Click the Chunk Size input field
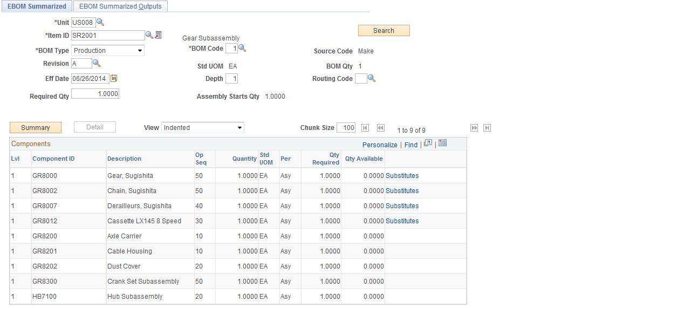 346,128
